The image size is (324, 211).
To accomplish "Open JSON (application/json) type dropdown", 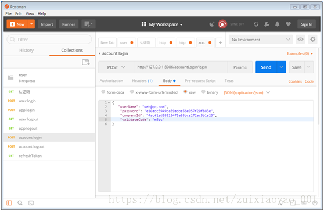I will (247, 92).
